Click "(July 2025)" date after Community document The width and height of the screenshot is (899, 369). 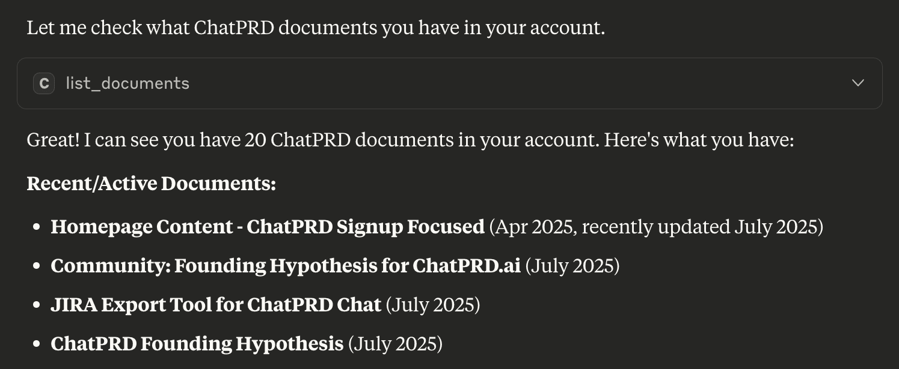pyautogui.click(x=572, y=266)
